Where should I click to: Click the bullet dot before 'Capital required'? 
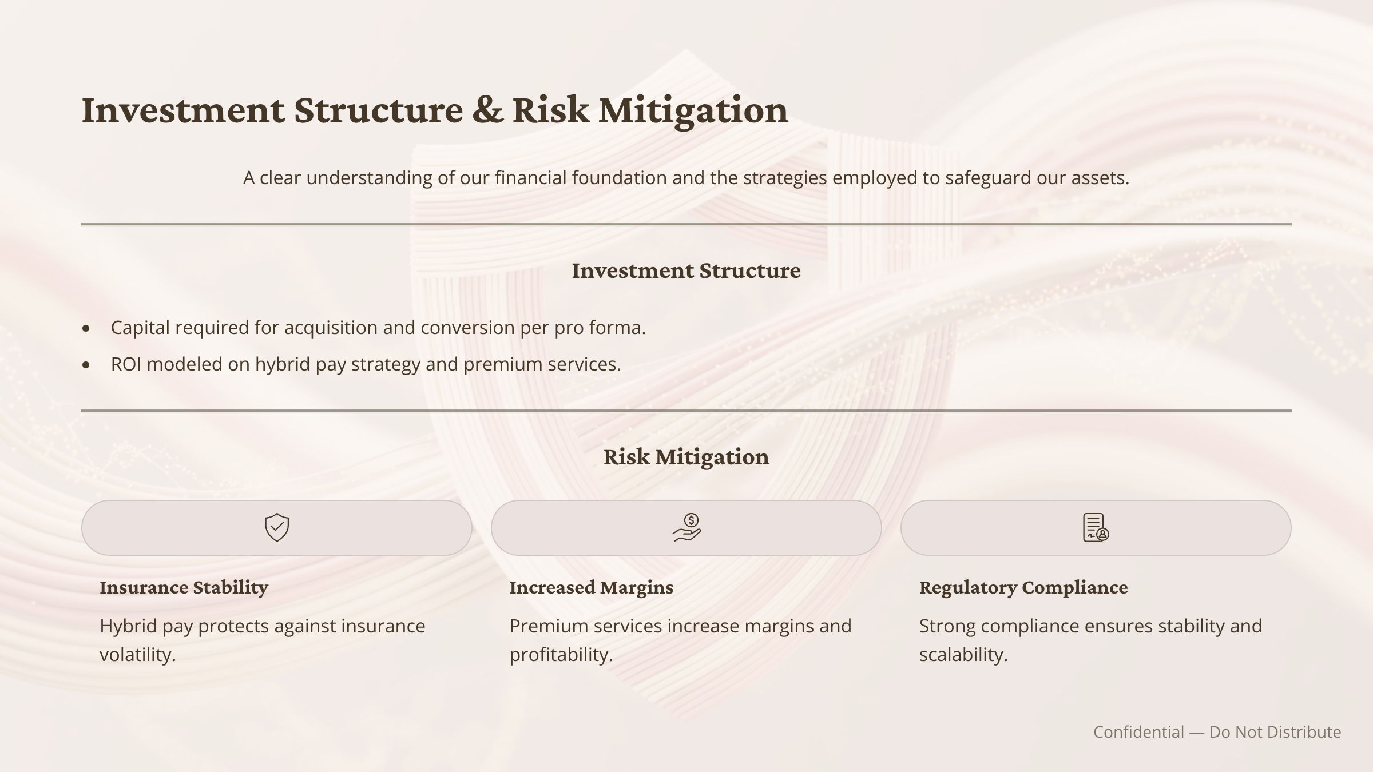(86, 328)
